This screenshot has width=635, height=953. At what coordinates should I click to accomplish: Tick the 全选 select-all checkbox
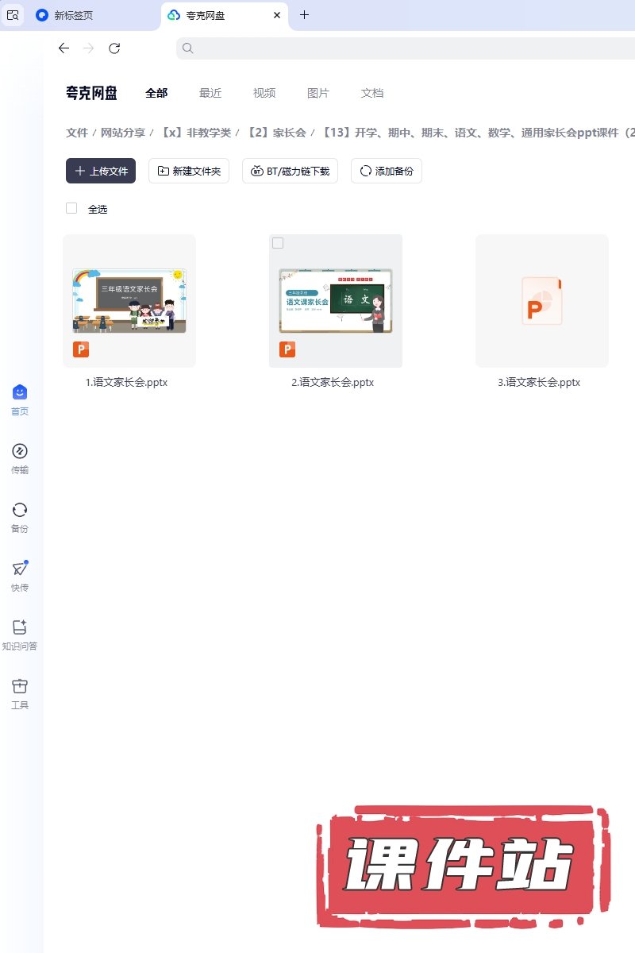(71, 208)
